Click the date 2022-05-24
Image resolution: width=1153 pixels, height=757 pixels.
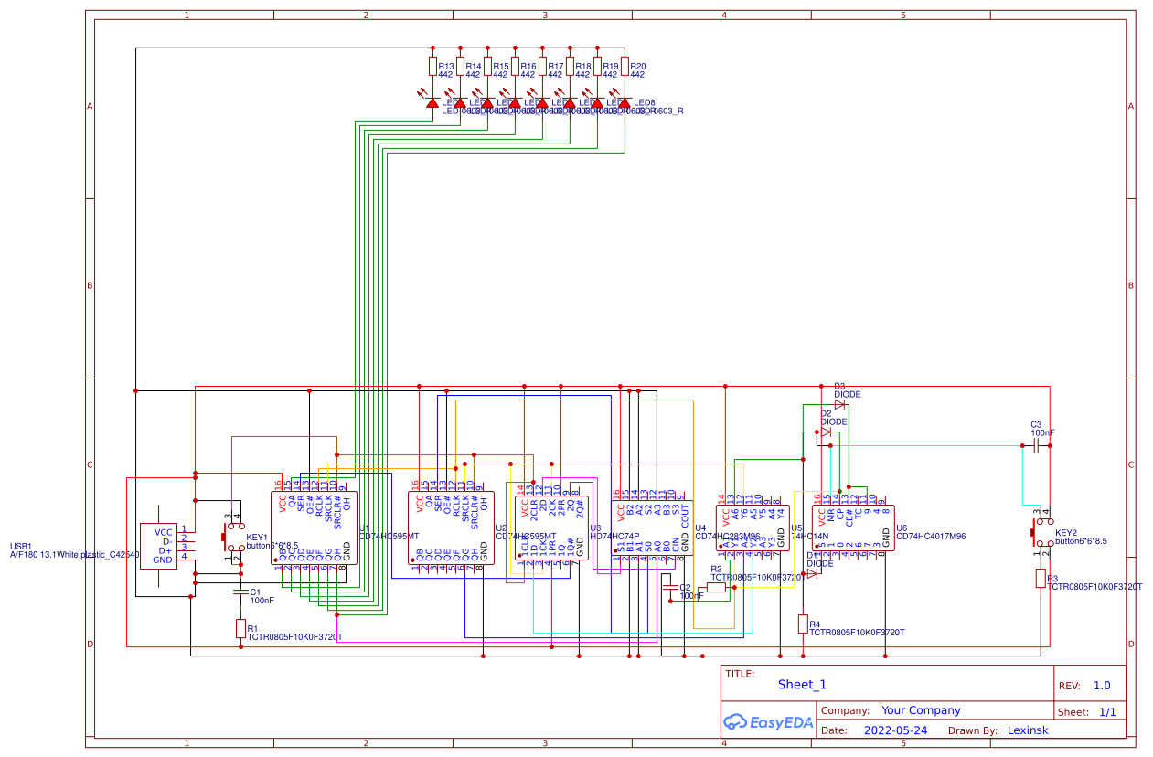(x=895, y=730)
